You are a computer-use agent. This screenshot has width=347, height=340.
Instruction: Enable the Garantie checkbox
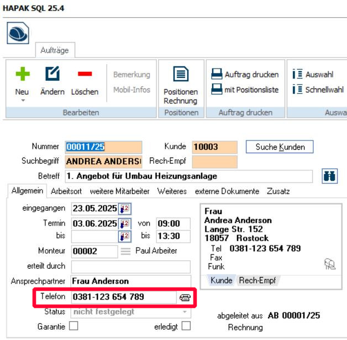73,327
